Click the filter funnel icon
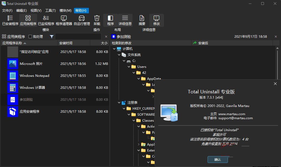The height and width of the screenshot is (167, 281). coord(52,37)
